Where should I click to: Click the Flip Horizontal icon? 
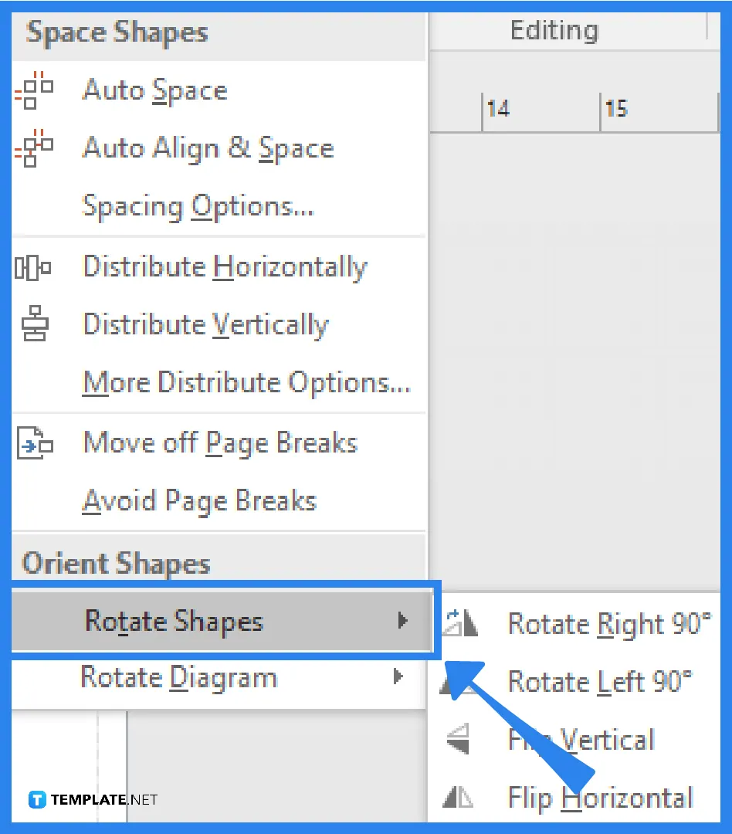pos(461,798)
